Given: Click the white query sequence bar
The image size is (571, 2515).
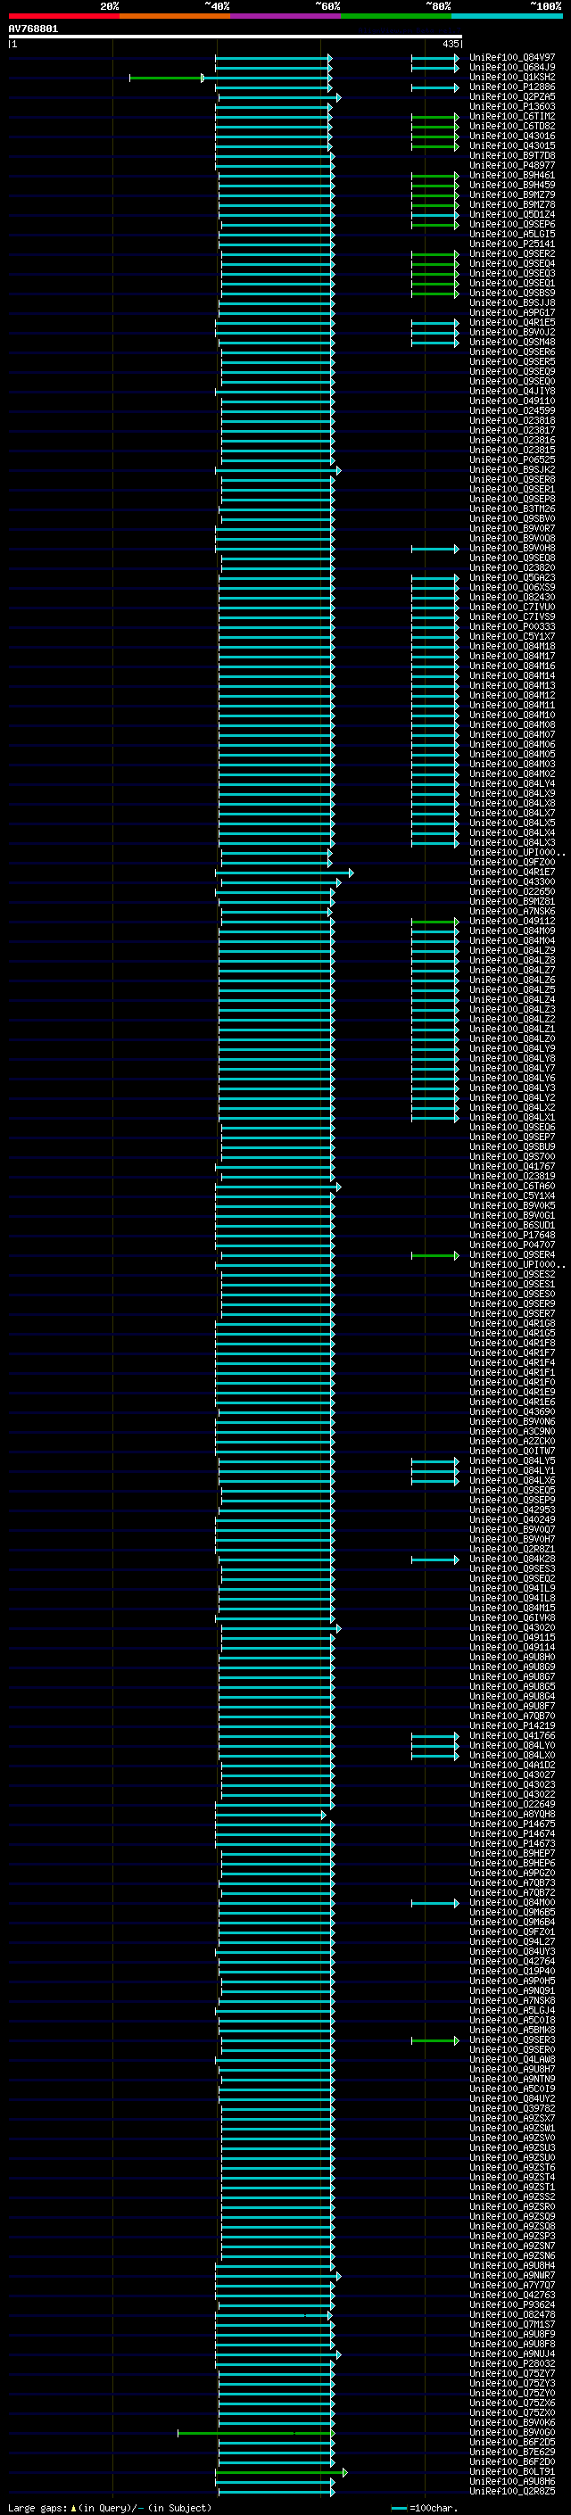Looking at the screenshot, I should tap(236, 36).
